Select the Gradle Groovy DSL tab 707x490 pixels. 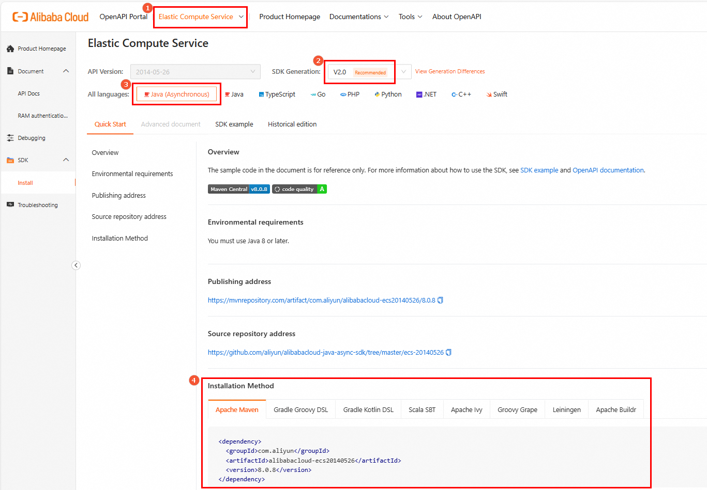[x=301, y=409]
